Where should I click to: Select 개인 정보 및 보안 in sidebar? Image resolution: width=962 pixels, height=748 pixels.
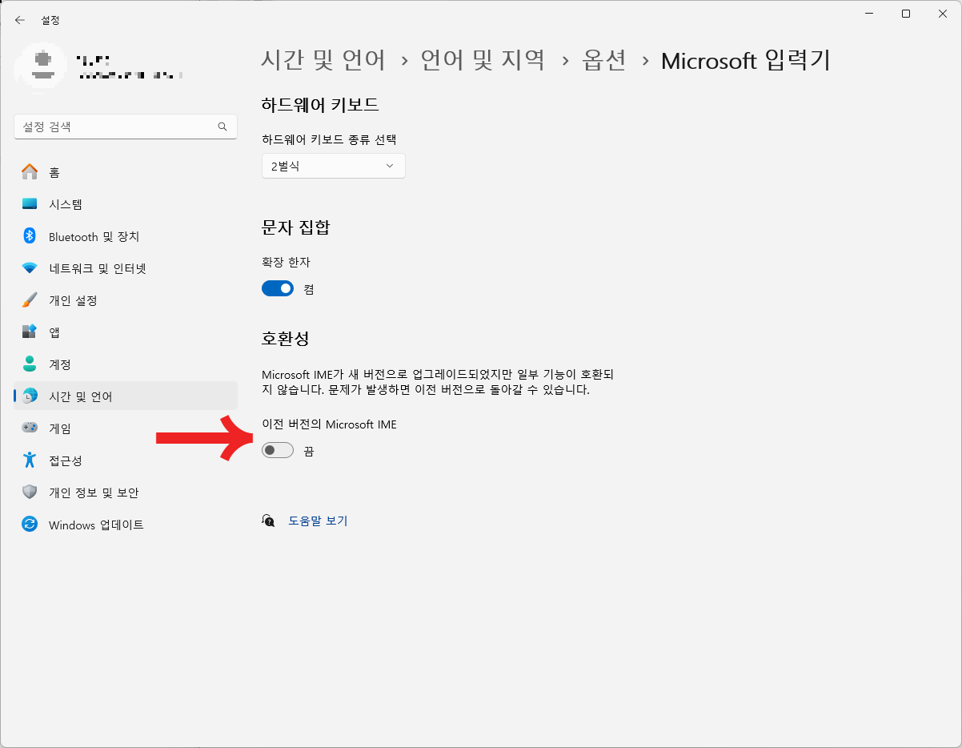click(126, 493)
